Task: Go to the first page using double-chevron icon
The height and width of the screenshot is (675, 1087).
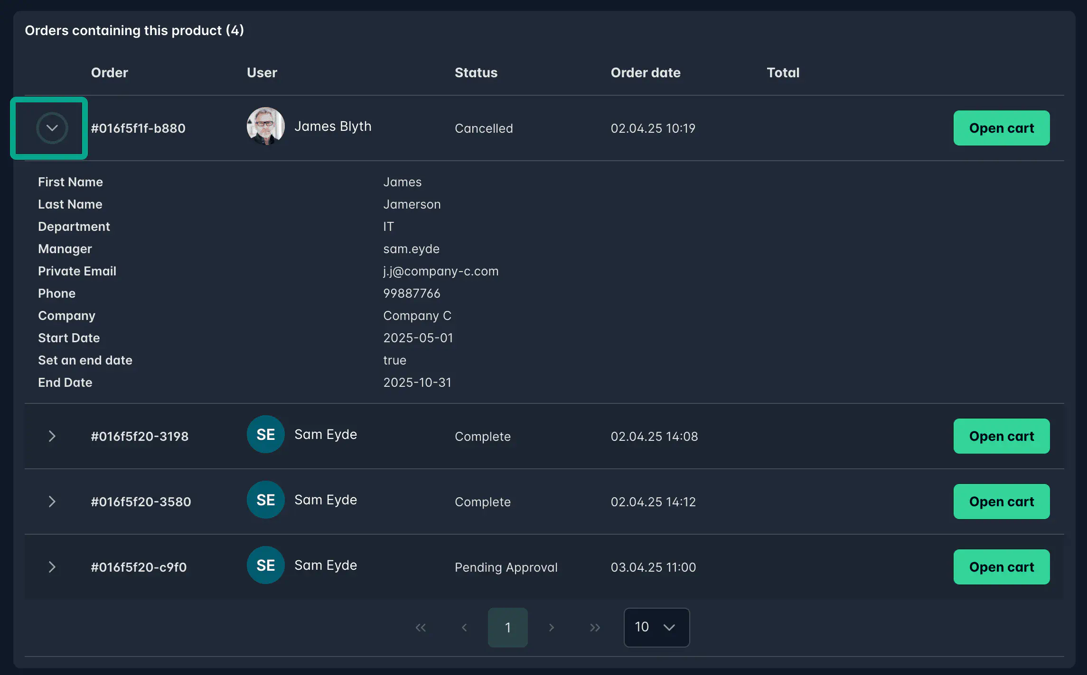Action: (421, 627)
